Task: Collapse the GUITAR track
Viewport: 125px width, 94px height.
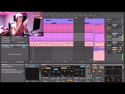Action: click(96, 25)
